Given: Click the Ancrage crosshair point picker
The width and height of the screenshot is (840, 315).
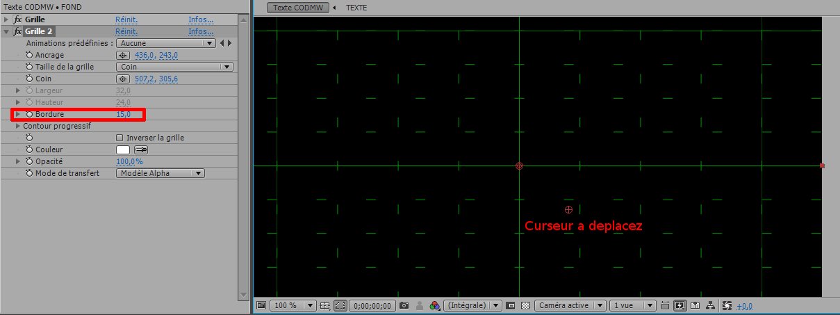Looking at the screenshot, I should [123, 55].
